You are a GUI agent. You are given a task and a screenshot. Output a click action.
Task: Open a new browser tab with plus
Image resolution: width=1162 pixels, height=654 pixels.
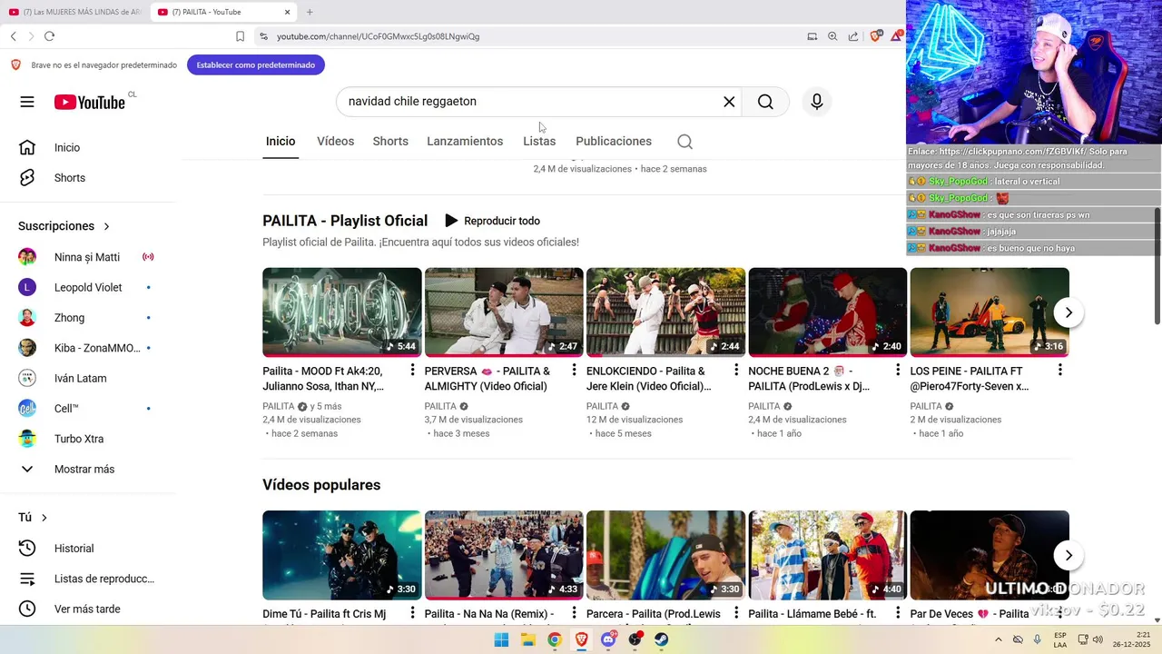click(310, 12)
